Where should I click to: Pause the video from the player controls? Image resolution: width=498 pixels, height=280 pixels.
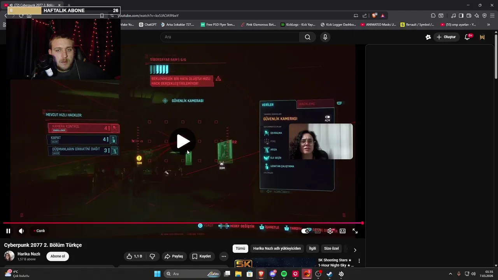click(x=8, y=231)
